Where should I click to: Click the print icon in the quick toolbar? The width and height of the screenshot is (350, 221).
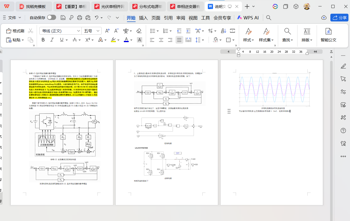click(80, 18)
